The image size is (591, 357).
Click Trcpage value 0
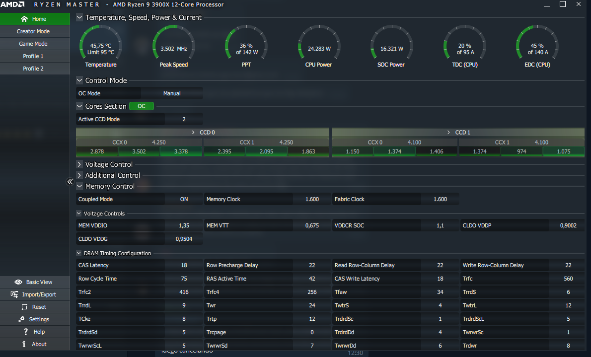[312, 332]
